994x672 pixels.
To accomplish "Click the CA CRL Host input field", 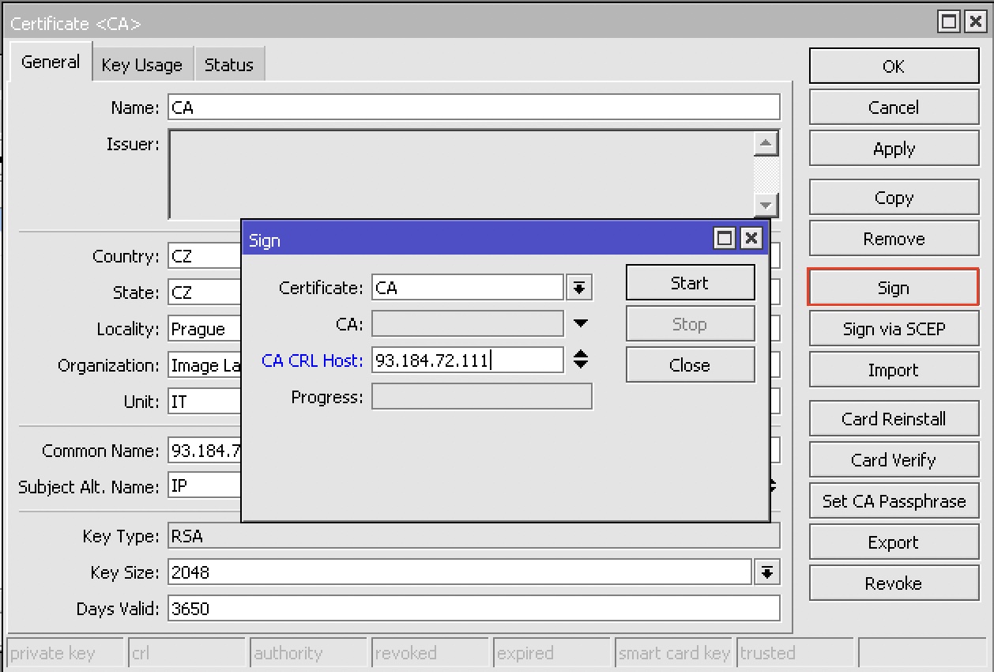I will (x=467, y=361).
